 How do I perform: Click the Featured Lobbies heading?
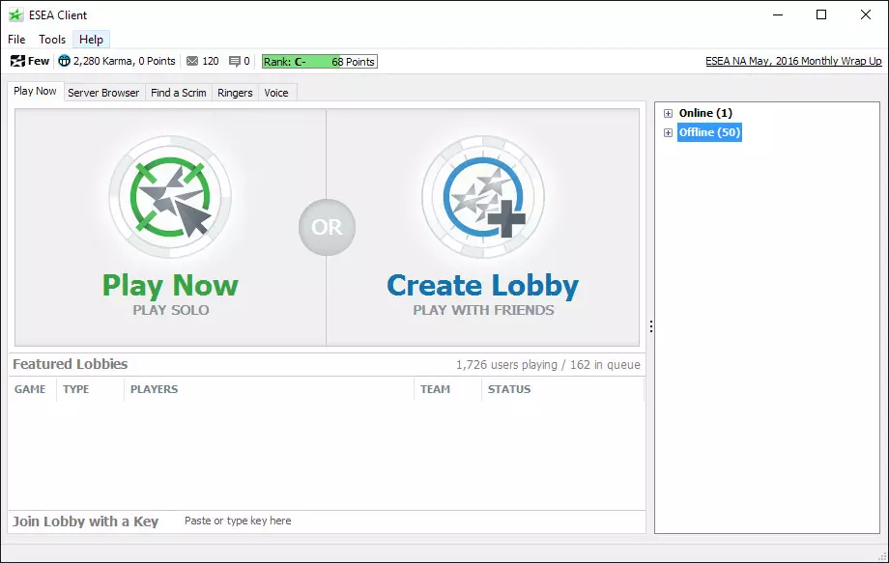[x=71, y=364]
